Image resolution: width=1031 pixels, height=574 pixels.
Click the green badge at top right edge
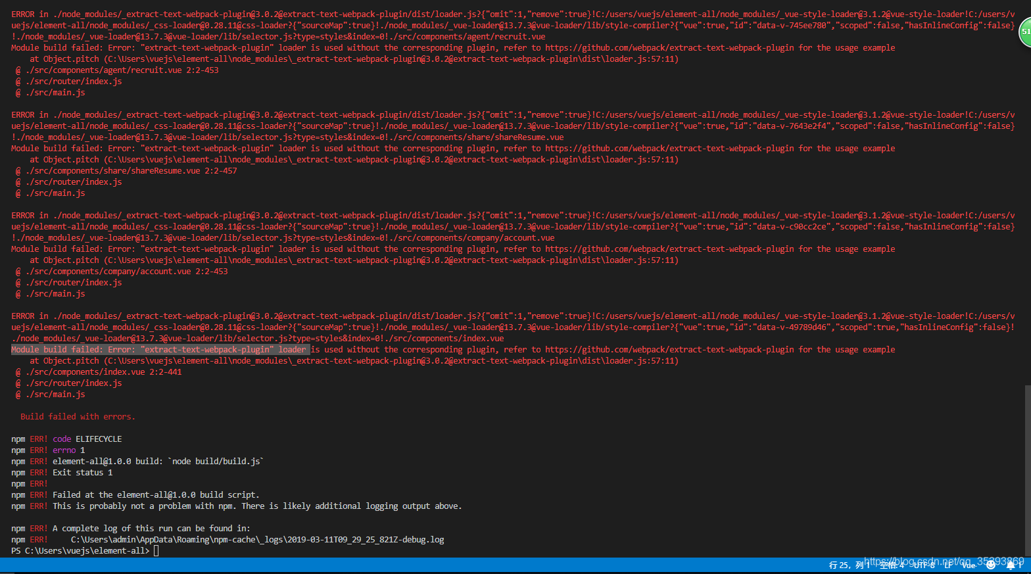tap(1025, 32)
